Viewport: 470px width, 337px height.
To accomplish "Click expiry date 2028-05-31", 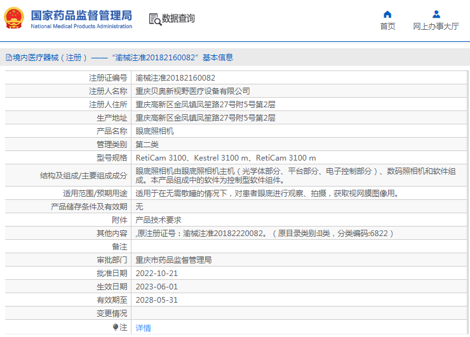I will pyautogui.click(x=157, y=300).
